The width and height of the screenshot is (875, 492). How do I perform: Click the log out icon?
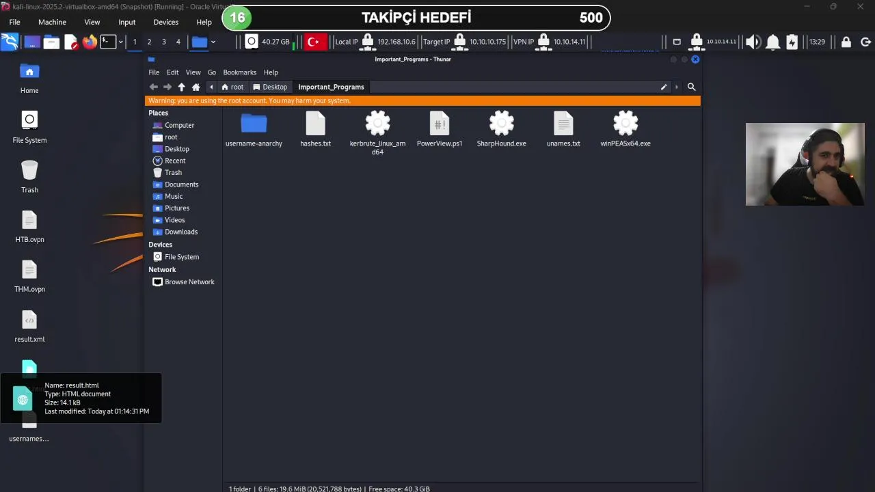(865, 42)
